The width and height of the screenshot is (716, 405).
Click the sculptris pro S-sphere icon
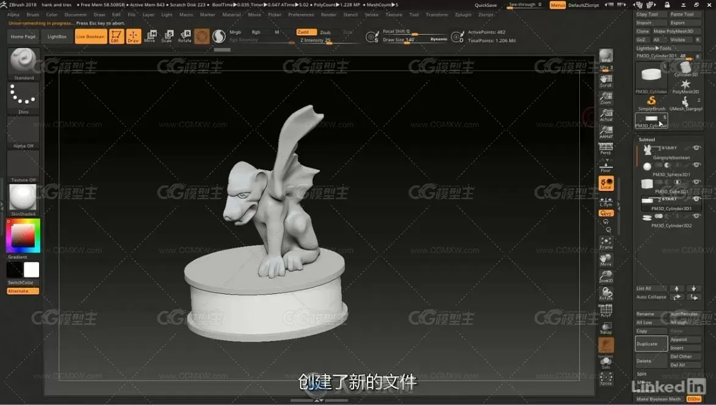point(219,37)
